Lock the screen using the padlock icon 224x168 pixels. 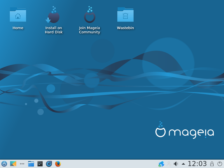tap(212, 164)
